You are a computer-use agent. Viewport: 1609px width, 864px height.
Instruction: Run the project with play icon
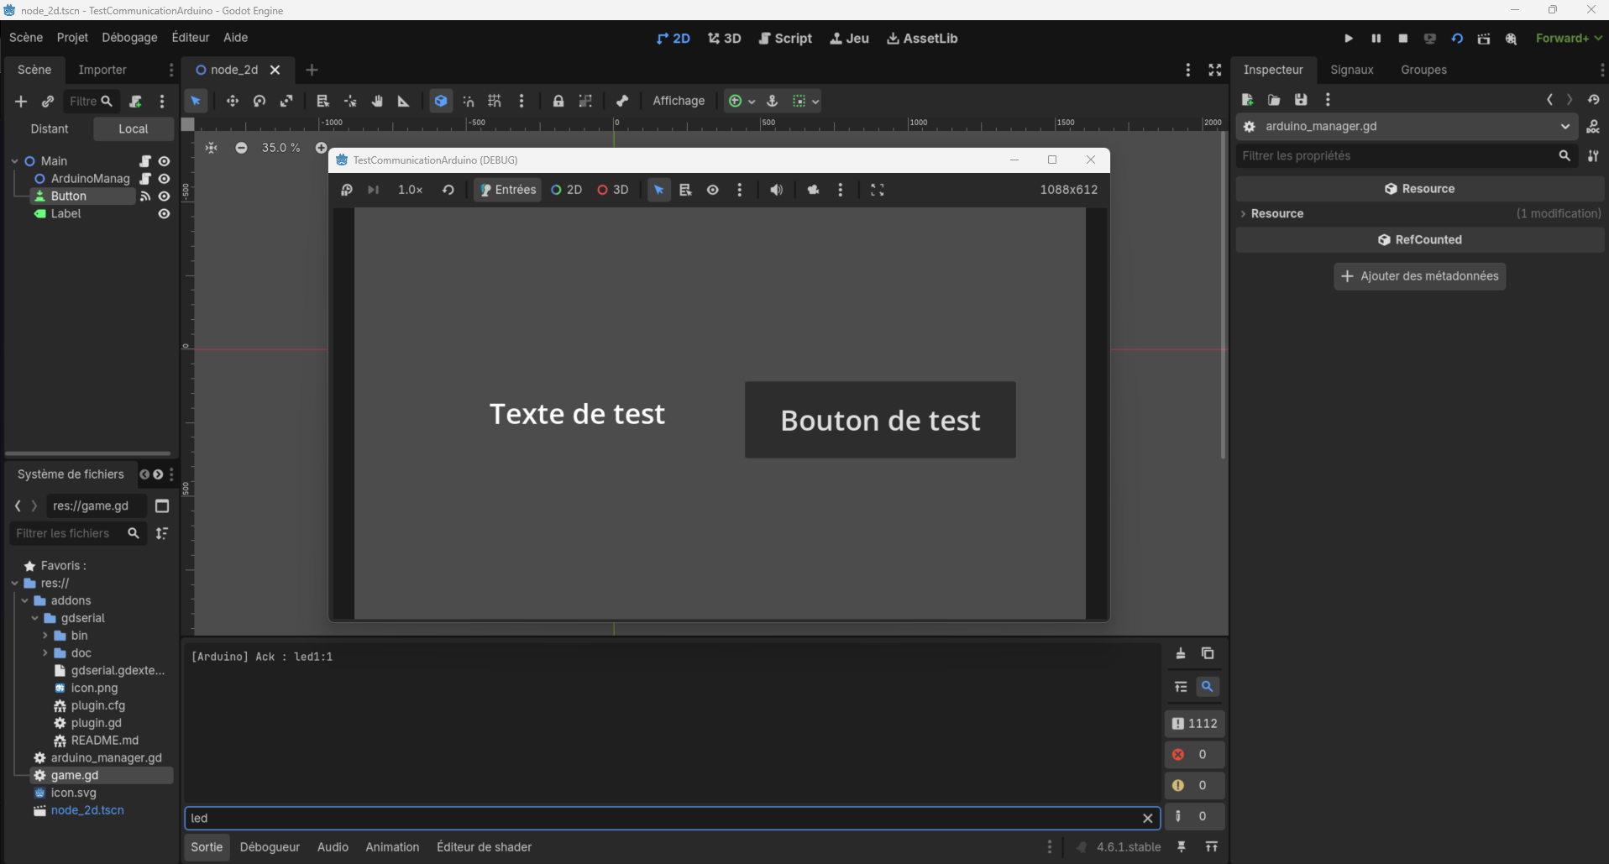click(x=1349, y=38)
